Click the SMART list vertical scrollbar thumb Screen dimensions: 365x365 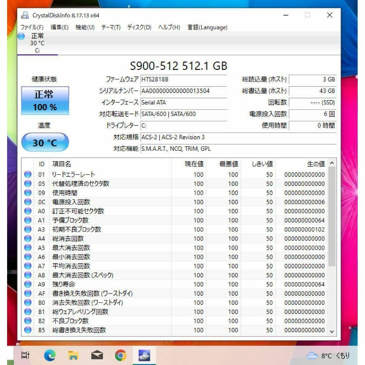coord(332,217)
